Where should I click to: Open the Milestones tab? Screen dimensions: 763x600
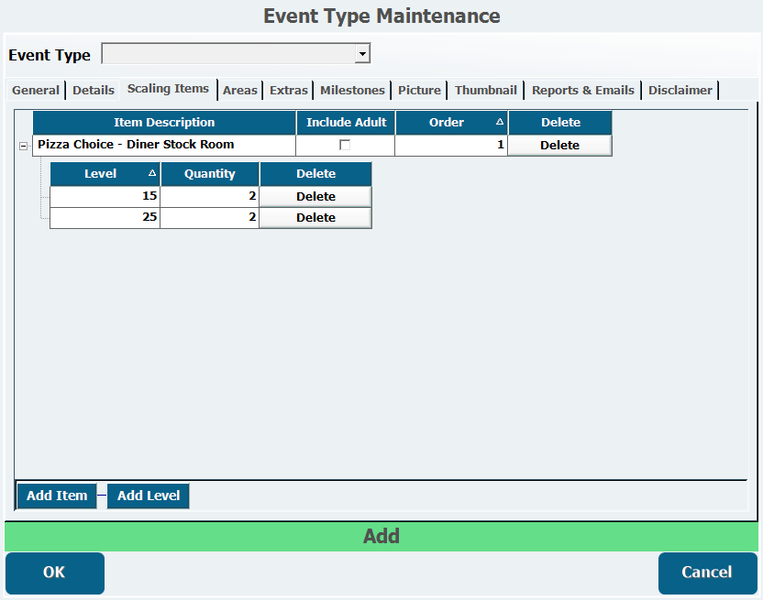352,90
